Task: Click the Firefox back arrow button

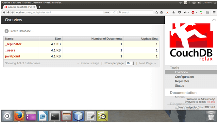Action: point(4,12)
